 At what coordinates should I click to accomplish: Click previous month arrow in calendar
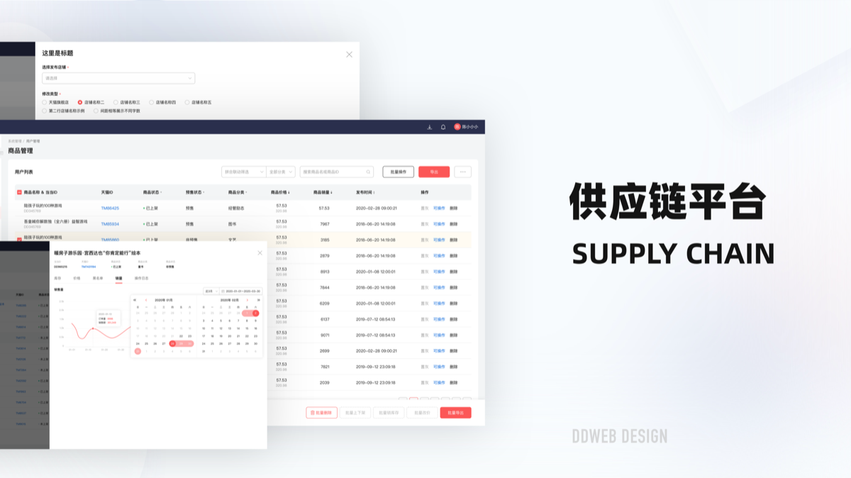click(x=146, y=300)
